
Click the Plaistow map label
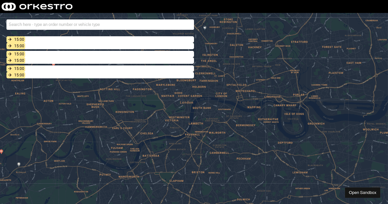(336, 73)
